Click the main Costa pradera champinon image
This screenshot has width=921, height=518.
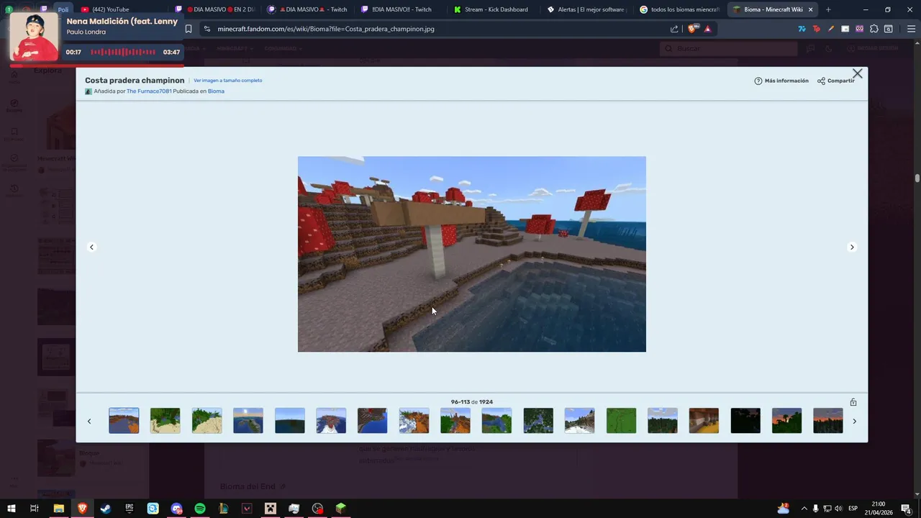click(472, 254)
